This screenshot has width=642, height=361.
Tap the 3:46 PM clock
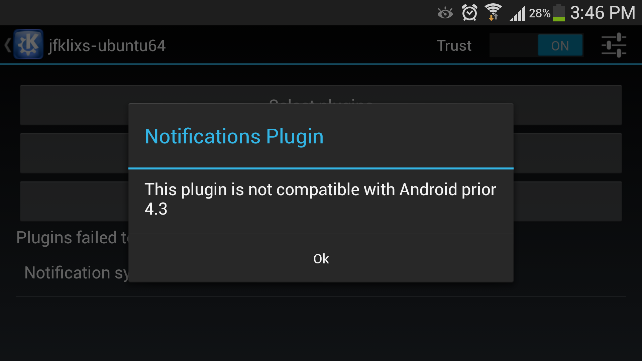click(603, 13)
